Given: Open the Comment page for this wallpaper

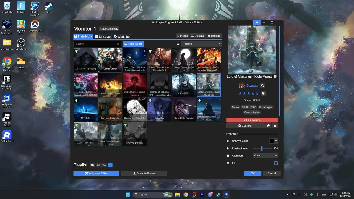Looking at the screenshot, I should tap(246, 126).
